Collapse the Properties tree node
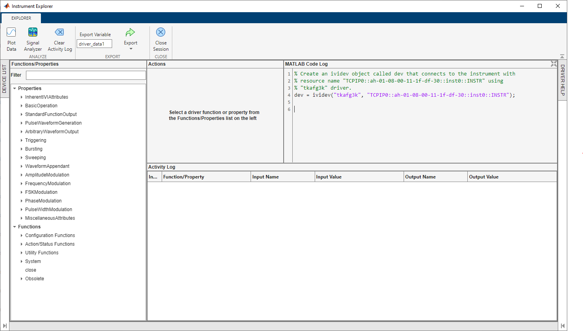 pyautogui.click(x=15, y=88)
